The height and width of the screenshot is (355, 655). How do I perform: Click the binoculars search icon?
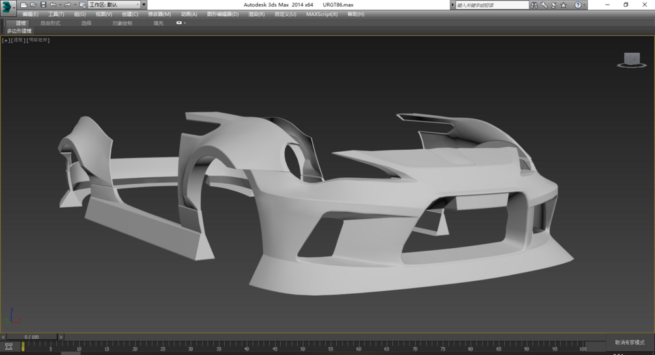pos(534,5)
